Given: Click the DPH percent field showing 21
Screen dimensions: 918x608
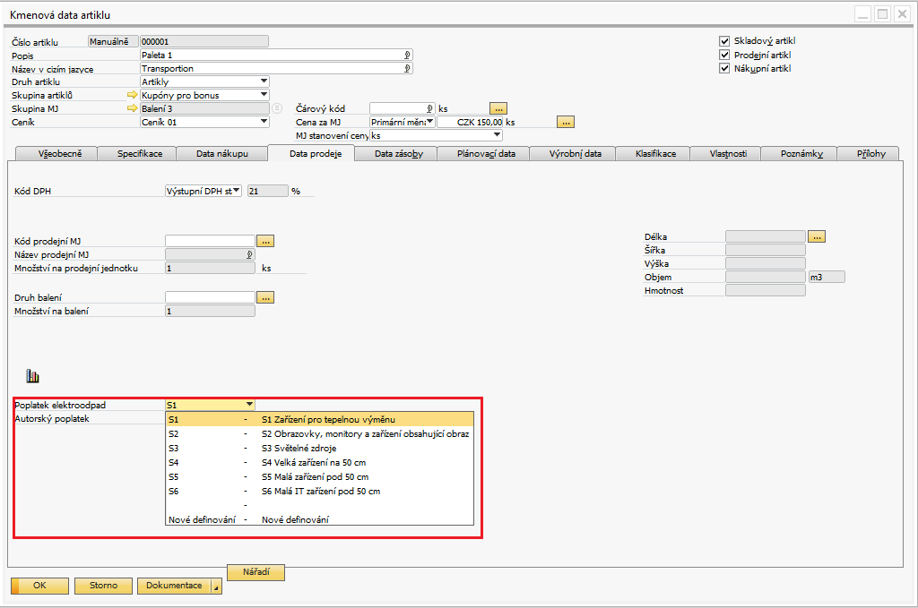Looking at the screenshot, I should [267, 191].
